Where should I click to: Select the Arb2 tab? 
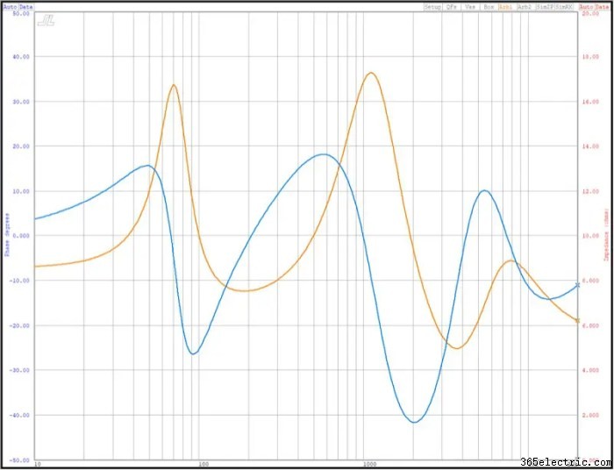tap(526, 7)
